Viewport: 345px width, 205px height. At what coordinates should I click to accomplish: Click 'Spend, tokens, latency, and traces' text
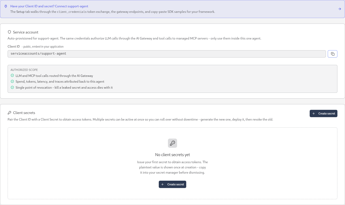click(x=60, y=82)
